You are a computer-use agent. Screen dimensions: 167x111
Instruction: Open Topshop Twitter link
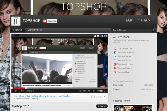click(x=124, y=56)
